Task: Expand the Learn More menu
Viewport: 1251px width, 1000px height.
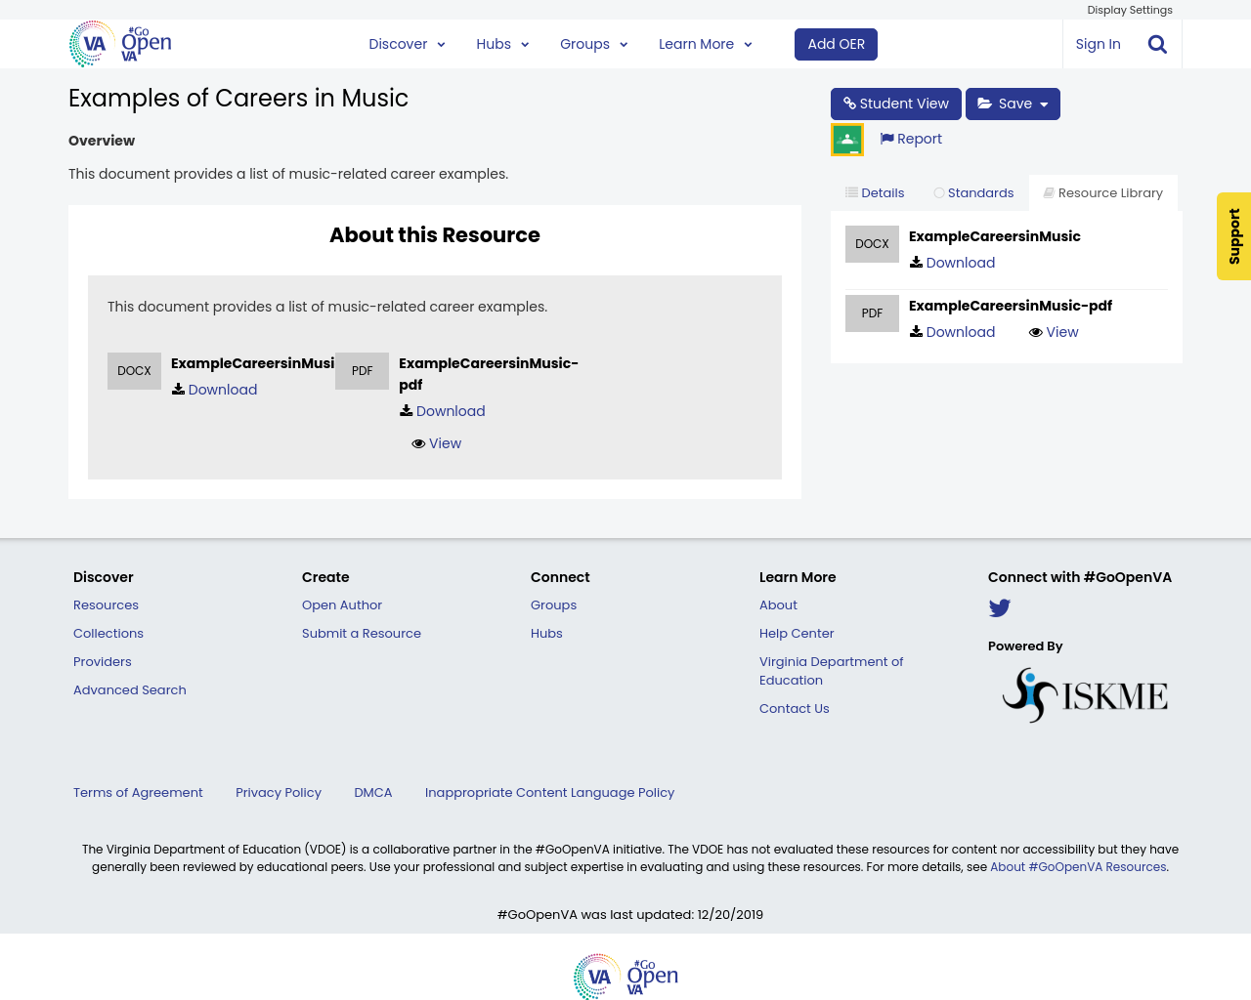Action: 705,44
